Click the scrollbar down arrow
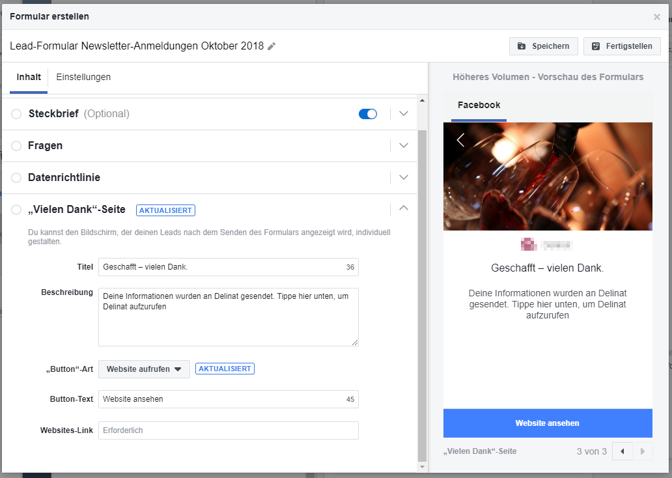672x478 pixels. coord(422,467)
